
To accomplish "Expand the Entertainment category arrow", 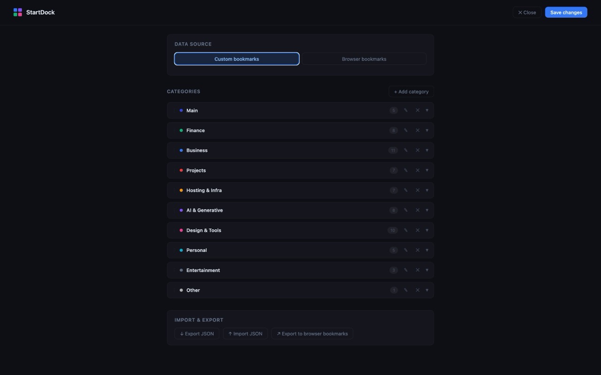I will coord(427,270).
